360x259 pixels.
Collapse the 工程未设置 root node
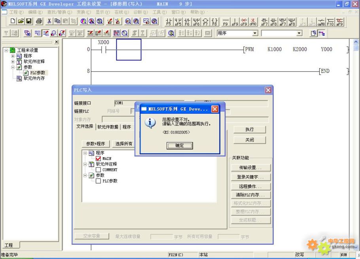[x=6, y=50]
